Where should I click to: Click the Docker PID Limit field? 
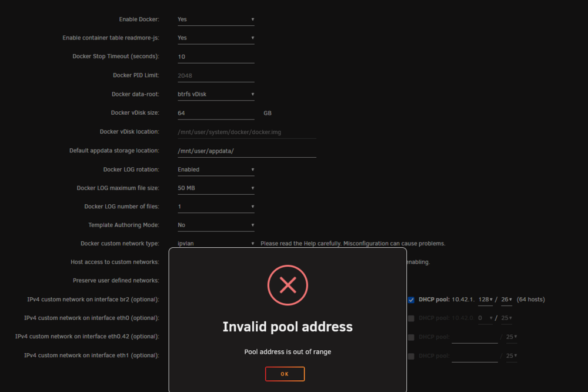[x=216, y=75]
